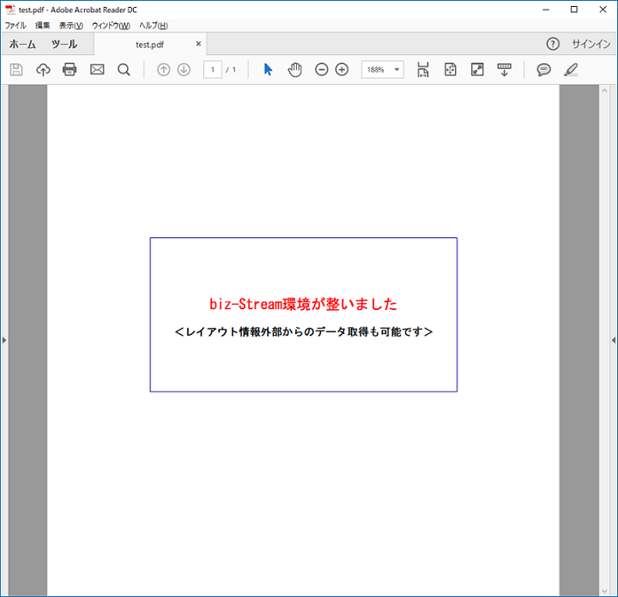This screenshot has height=597, width=618.
Task: Close the test.pdf tab
Action: pos(198,44)
